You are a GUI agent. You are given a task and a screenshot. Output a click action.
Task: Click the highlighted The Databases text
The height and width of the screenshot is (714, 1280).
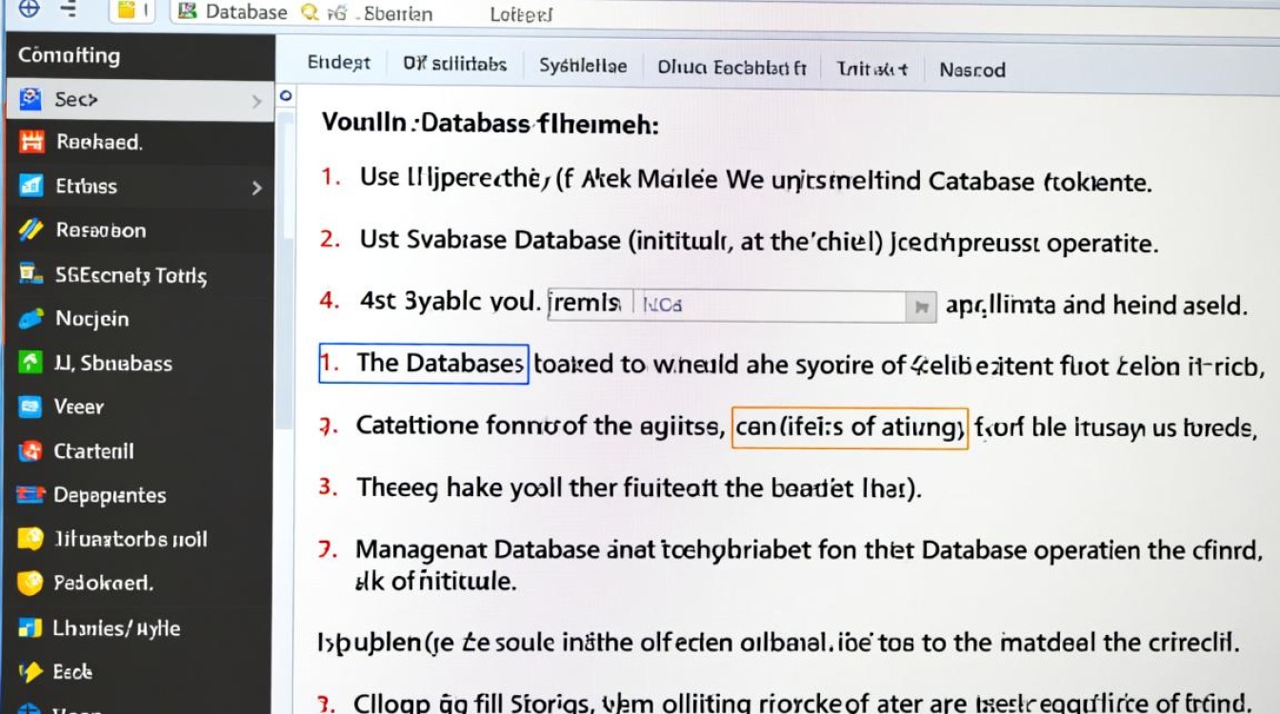[423, 364]
